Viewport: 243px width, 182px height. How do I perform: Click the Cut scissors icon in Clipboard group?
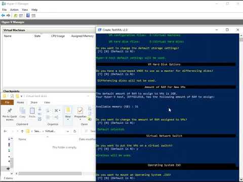point(39,109)
